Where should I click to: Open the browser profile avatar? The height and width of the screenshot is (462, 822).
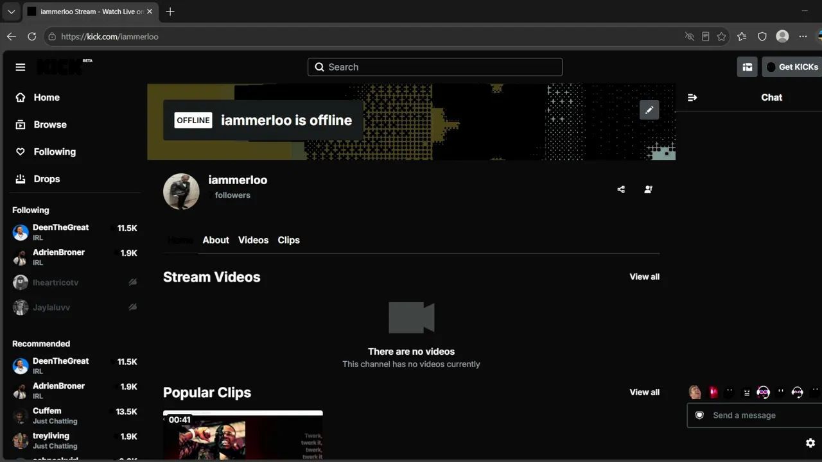click(x=782, y=37)
